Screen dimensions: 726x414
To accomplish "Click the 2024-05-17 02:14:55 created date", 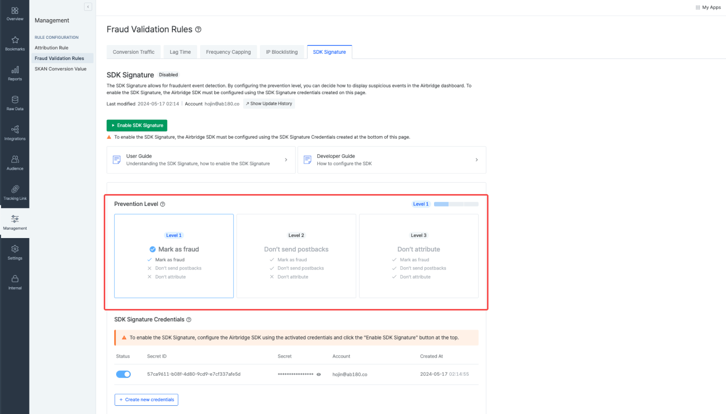I will (x=444, y=374).
